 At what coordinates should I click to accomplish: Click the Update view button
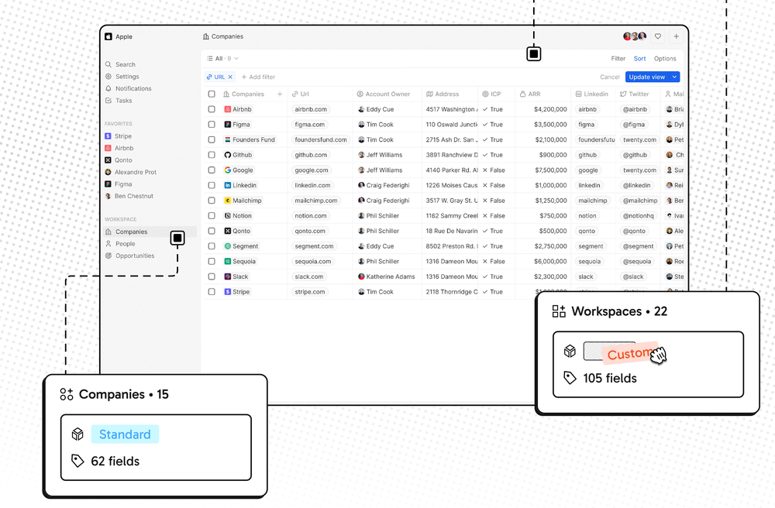[x=647, y=77]
